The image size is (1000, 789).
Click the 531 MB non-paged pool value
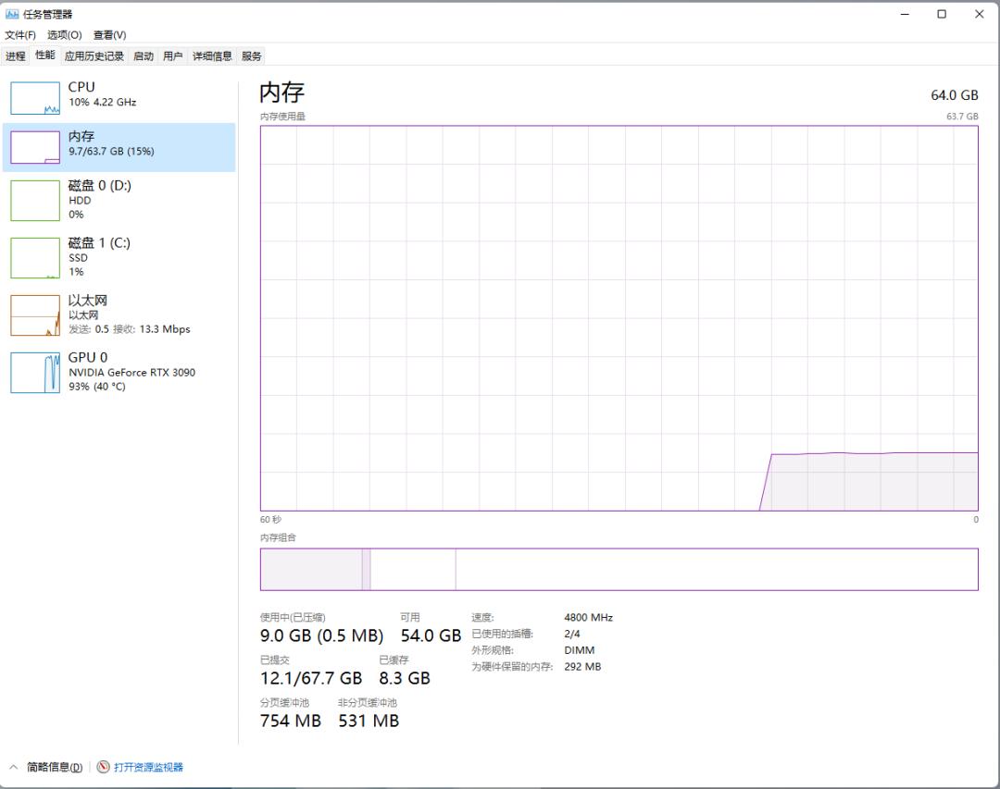(x=369, y=721)
